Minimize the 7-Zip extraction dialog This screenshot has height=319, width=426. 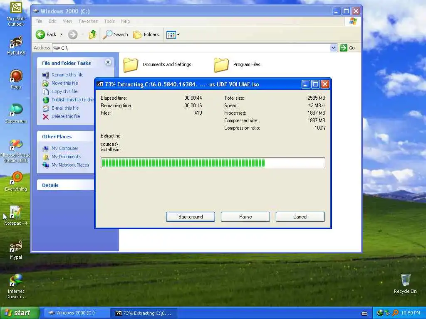[x=306, y=84]
